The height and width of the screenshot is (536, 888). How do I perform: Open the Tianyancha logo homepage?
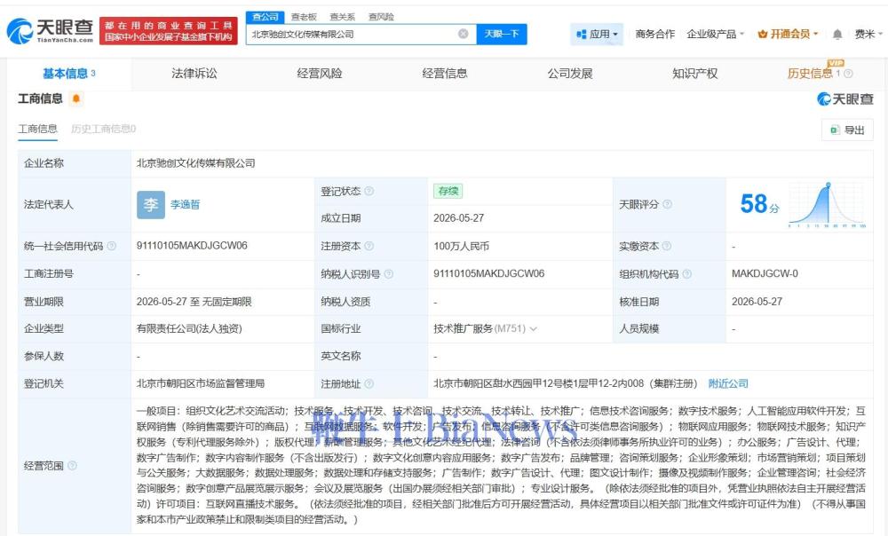coord(50,30)
